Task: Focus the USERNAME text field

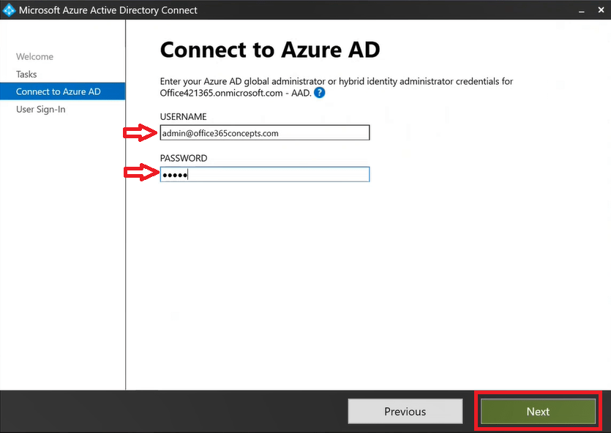Action: pyautogui.click(x=264, y=133)
